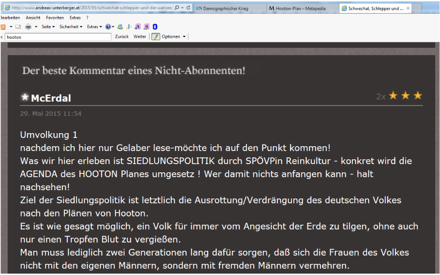Viewport: 440px width, 275px height.
Task: Click the find field containing hooton
Action: (57, 36)
